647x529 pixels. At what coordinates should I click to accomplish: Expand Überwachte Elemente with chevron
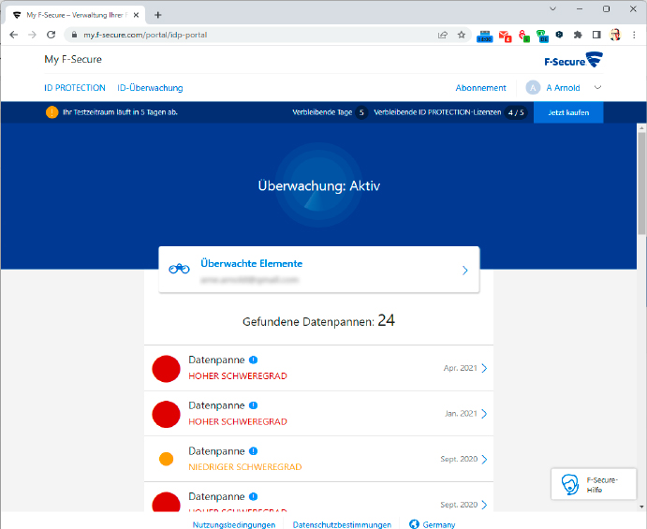click(x=465, y=271)
